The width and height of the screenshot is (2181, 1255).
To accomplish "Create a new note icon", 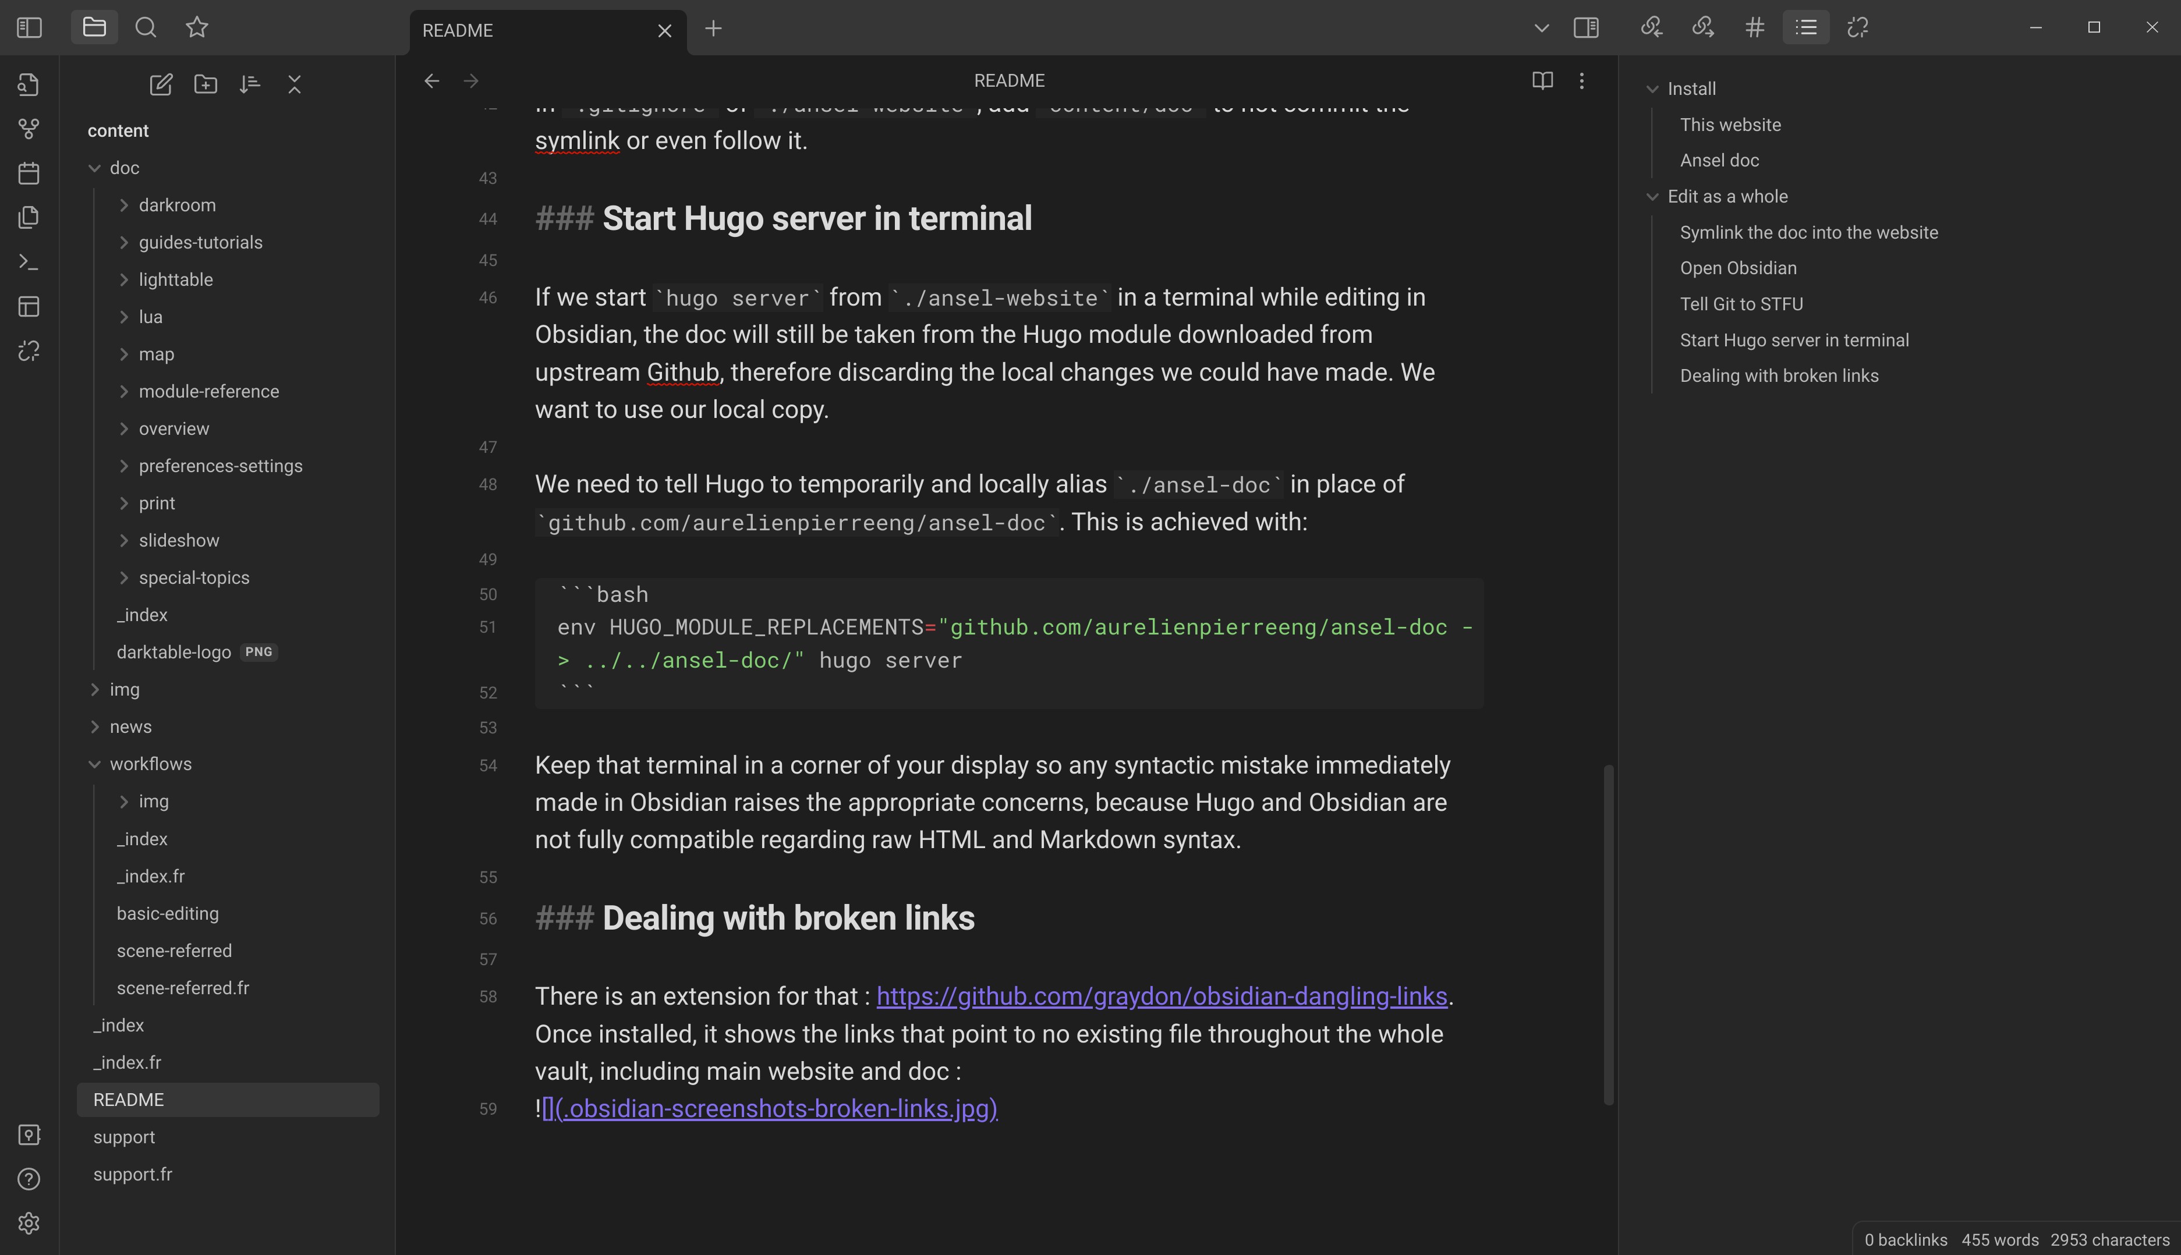I will click(x=161, y=84).
